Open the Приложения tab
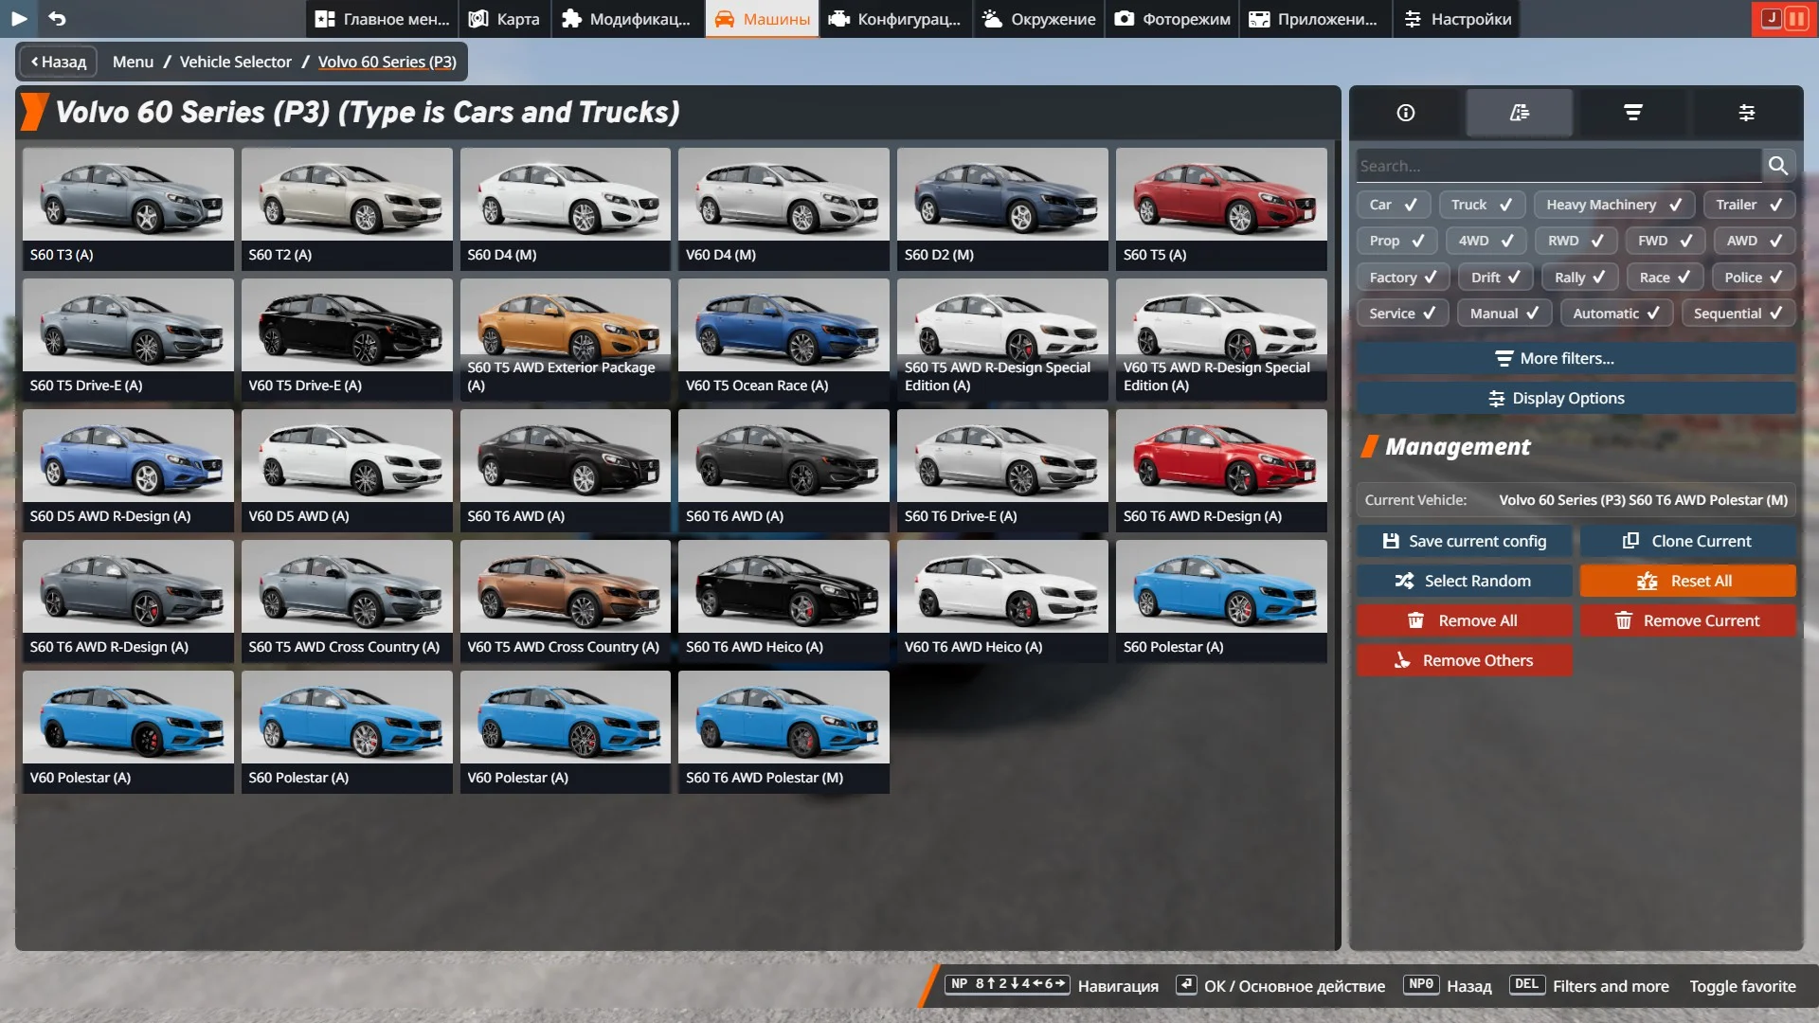This screenshot has width=1819, height=1023. click(1315, 19)
